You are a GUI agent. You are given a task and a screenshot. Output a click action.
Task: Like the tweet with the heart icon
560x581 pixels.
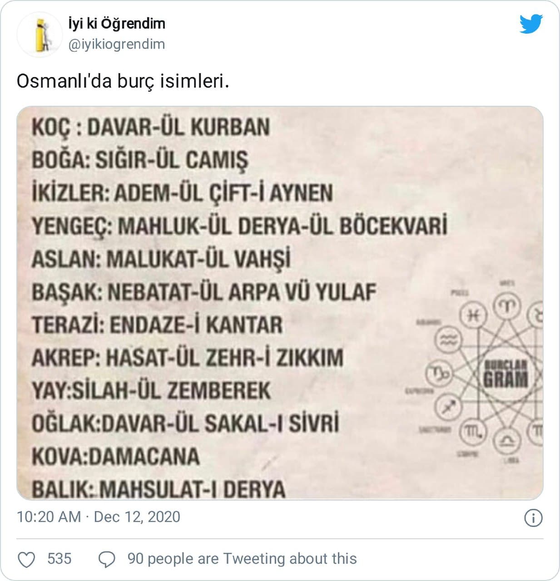coord(26,560)
